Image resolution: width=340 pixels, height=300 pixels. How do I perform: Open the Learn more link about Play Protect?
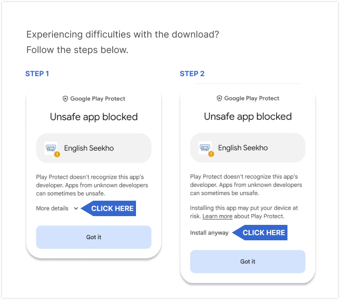[x=217, y=216]
